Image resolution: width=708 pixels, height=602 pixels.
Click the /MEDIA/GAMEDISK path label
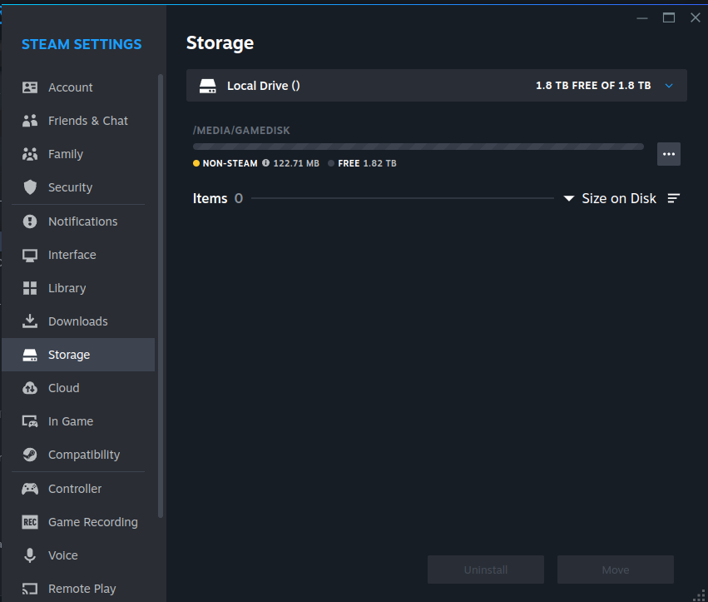[x=241, y=130]
